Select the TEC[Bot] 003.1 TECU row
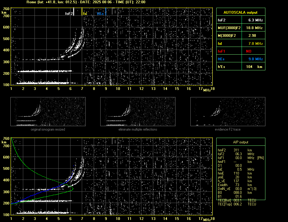The image size is (288, 222). [237, 200]
